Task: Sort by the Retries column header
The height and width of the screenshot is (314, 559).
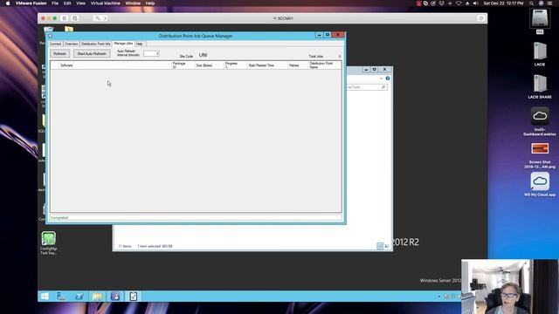Action: click(297, 65)
